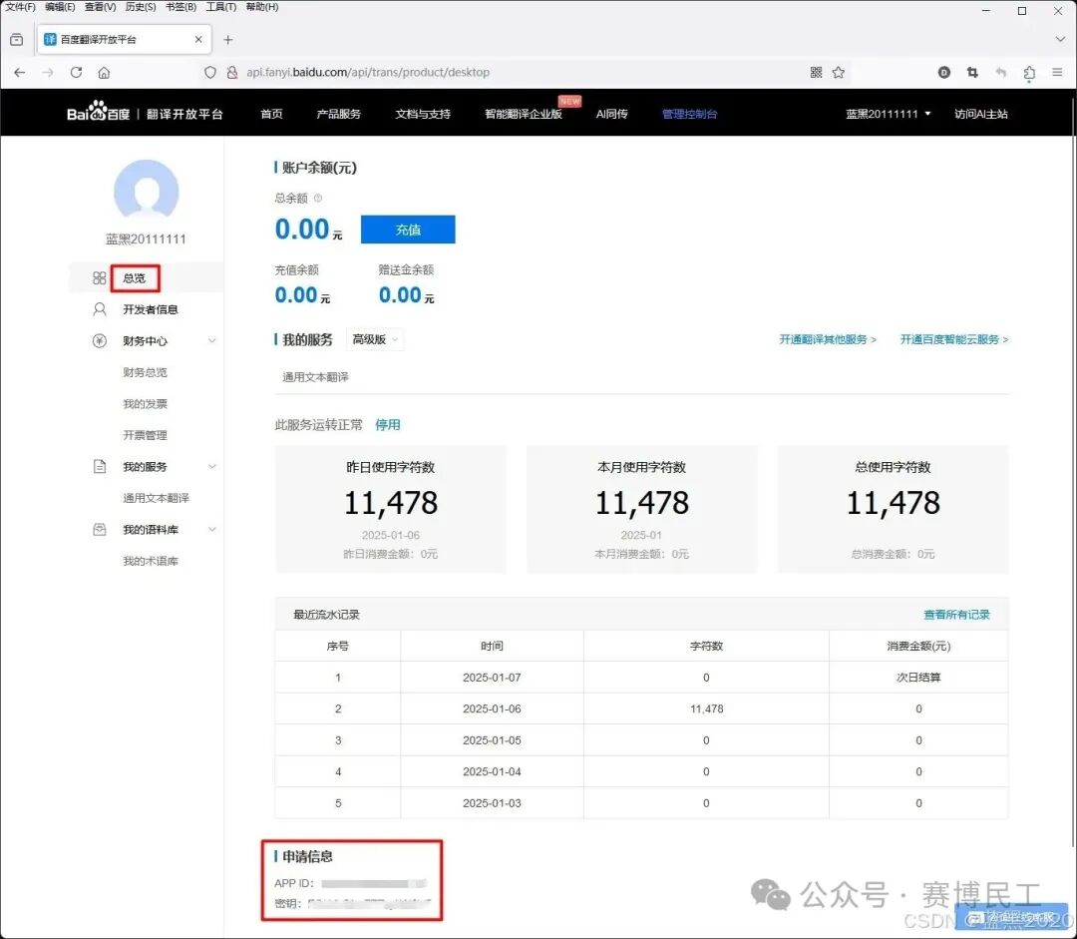Open the 历史(S) menu
The image size is (1077, 939).
point(141,7)
